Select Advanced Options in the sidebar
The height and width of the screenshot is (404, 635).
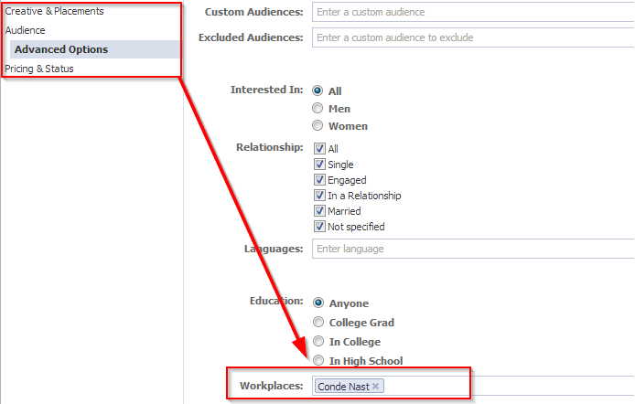pos(95,49)
